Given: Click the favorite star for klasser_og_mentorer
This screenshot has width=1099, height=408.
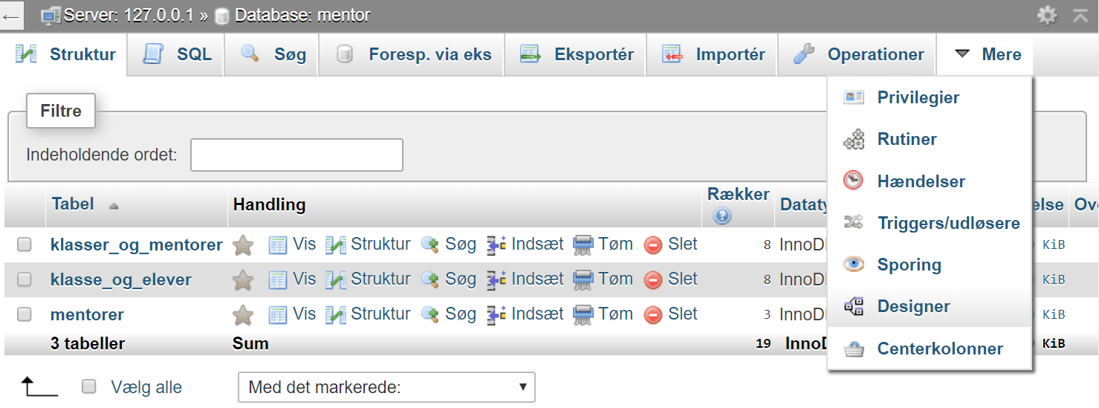Looking at the screenshot, I should (x=243, y=245).
